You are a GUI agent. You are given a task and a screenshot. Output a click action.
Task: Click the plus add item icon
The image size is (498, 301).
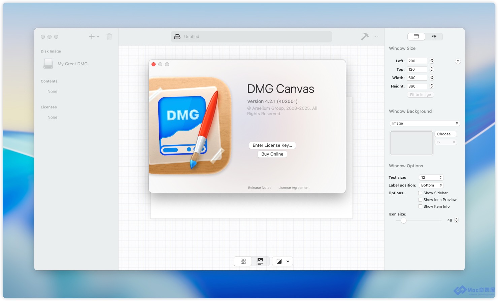[x=92, y=37]
